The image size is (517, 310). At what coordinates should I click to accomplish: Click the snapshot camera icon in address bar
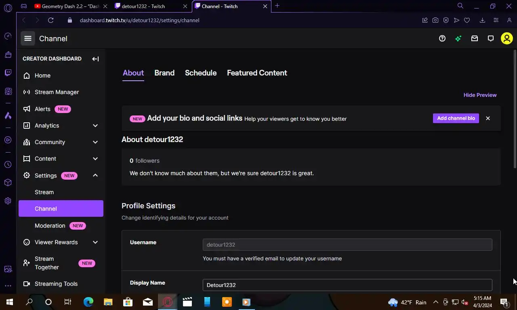tap(435, 20)
